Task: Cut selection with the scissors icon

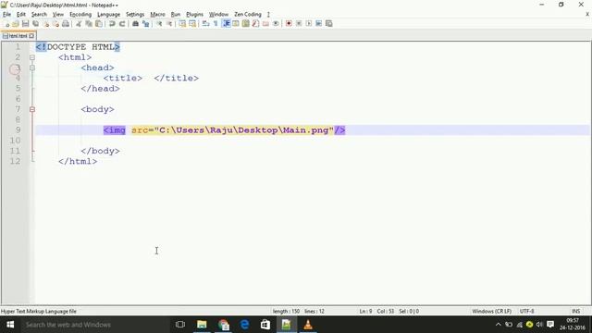Action: pos(79,23)
